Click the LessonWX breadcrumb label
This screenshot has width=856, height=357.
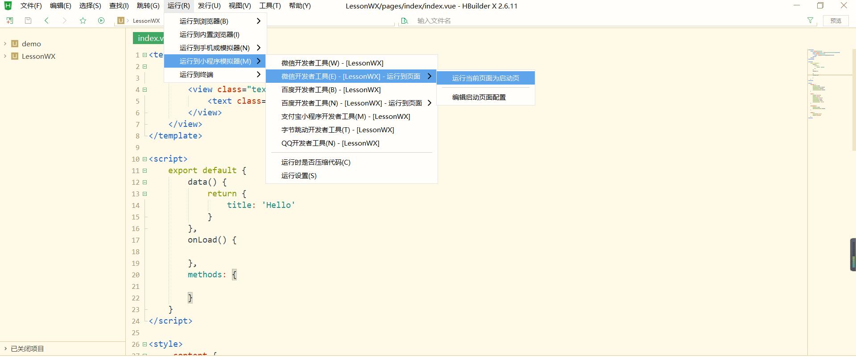pyautogui.click(x=146, y=20)
